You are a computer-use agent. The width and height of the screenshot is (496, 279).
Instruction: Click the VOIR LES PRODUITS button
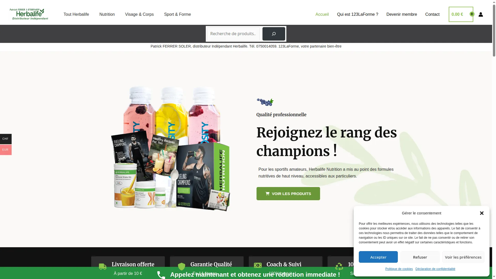288,194
